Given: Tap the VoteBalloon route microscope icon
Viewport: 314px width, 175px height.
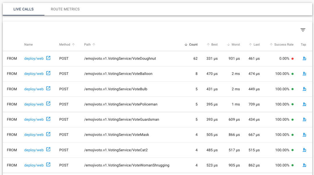Looking at the screenshot, I should [304, 74].
